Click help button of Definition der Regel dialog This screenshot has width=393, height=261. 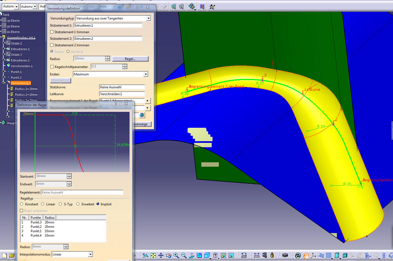pyautogui.click(x=116, y=104)
